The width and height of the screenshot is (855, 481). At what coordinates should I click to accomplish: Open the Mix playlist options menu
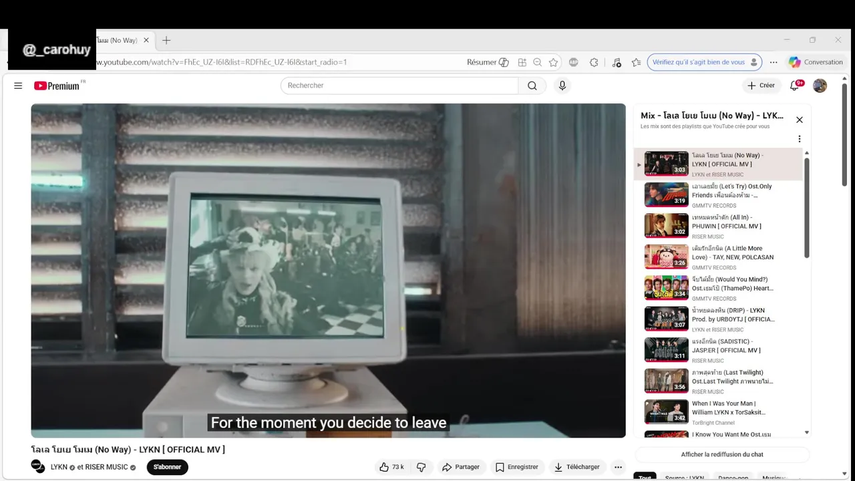pos(799,139)
